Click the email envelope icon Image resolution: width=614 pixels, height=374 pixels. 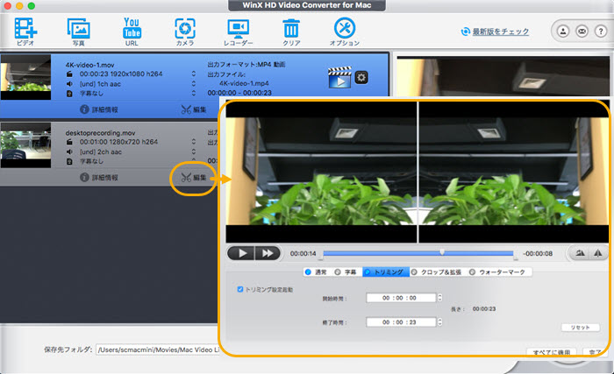(582, 31)
